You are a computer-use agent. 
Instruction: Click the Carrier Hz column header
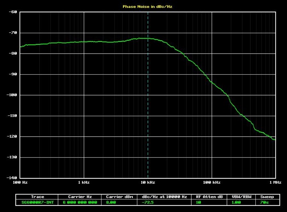(x=79, y=197)
